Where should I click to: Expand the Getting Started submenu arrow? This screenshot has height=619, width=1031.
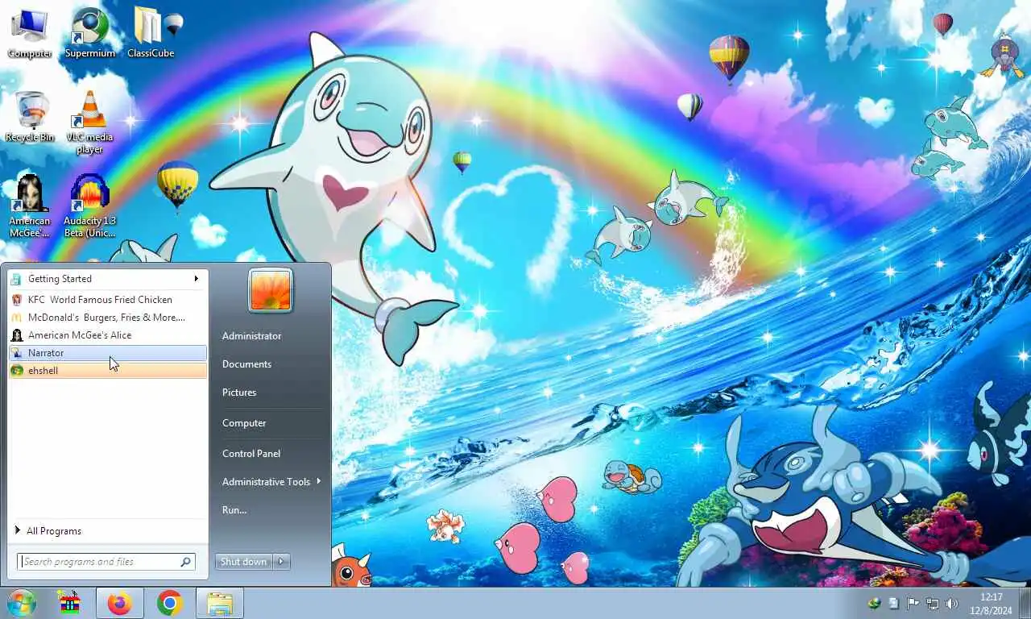point(196,279)
